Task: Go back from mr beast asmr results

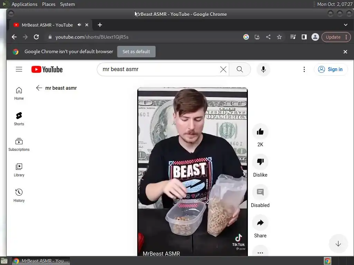Action: (x=39, y=88)
